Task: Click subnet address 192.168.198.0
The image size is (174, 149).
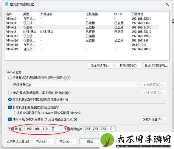Action: (141, 36)
